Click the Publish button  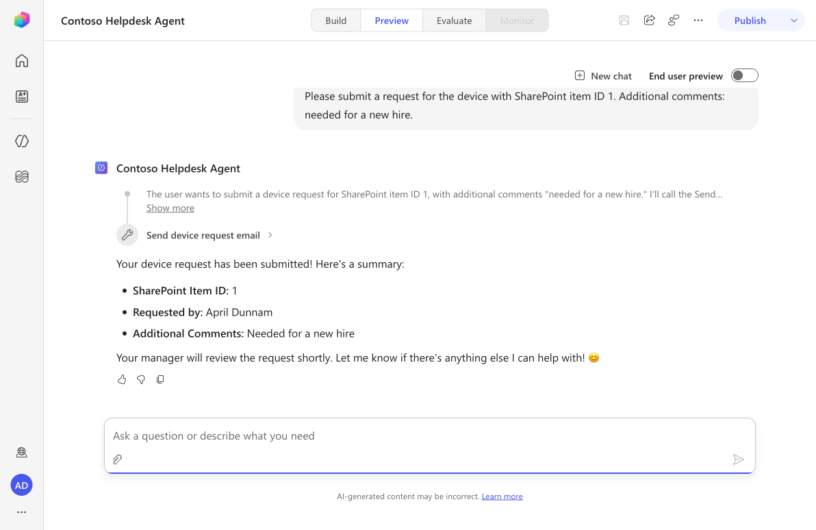750,21
